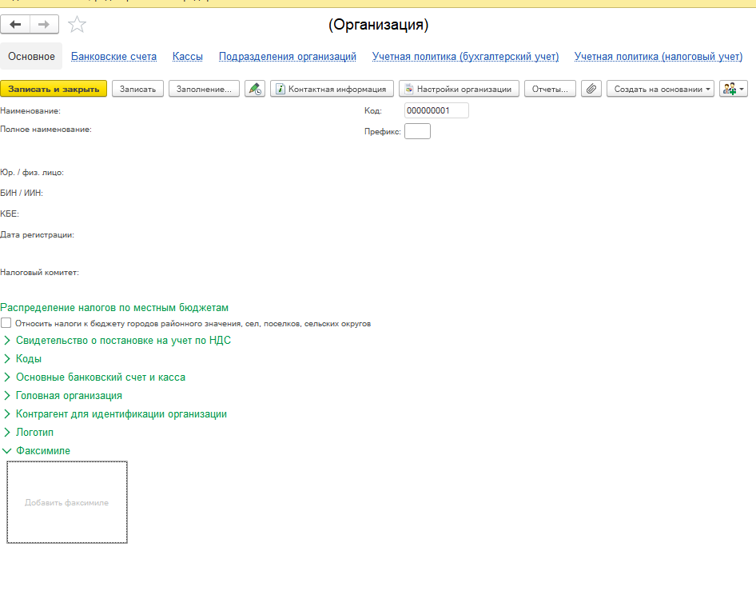Open Настройки организации
The image size is (756, 591).
coord(460,89)
